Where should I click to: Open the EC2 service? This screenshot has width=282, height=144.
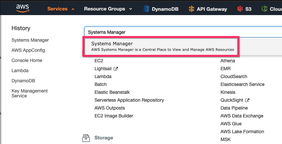[x=99, y=61]
